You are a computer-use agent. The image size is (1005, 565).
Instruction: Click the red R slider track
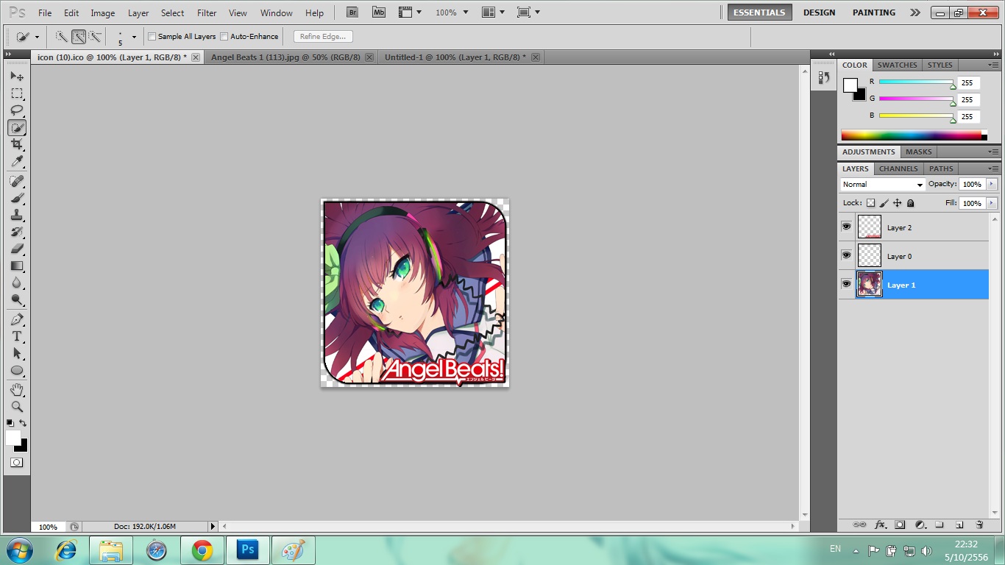[x=916, y=82]
